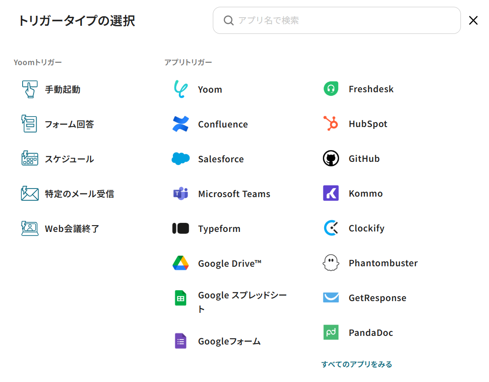
Task: Click the Yoom app logo icon
Action: [181, 89]
